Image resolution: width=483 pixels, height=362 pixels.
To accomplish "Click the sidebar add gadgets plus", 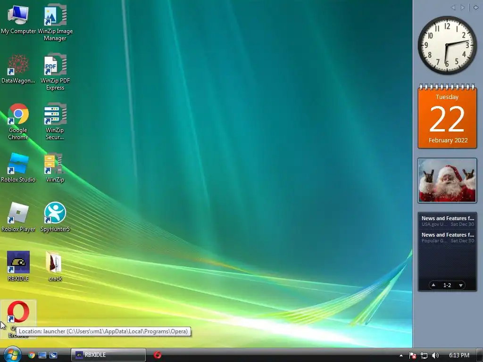I will [476, 8].
